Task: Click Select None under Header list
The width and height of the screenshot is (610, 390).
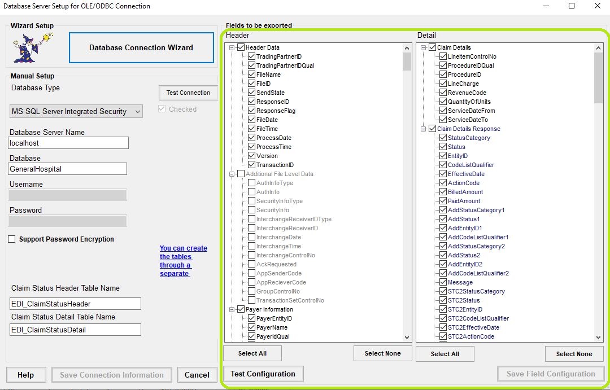Action: point(383,353)
